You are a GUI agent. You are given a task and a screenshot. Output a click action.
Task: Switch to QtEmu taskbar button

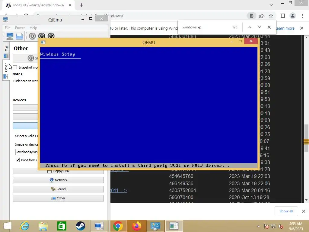coord(99,226)
